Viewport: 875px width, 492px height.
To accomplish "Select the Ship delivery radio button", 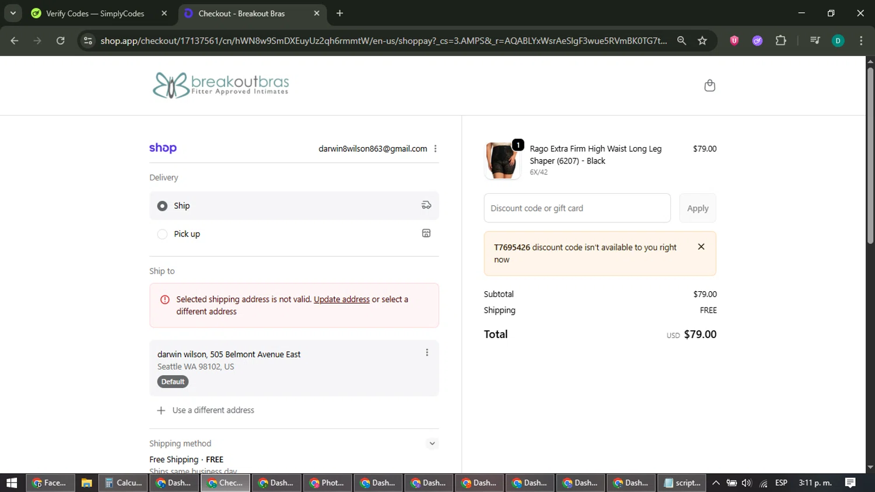I will (x=162, y=206).
